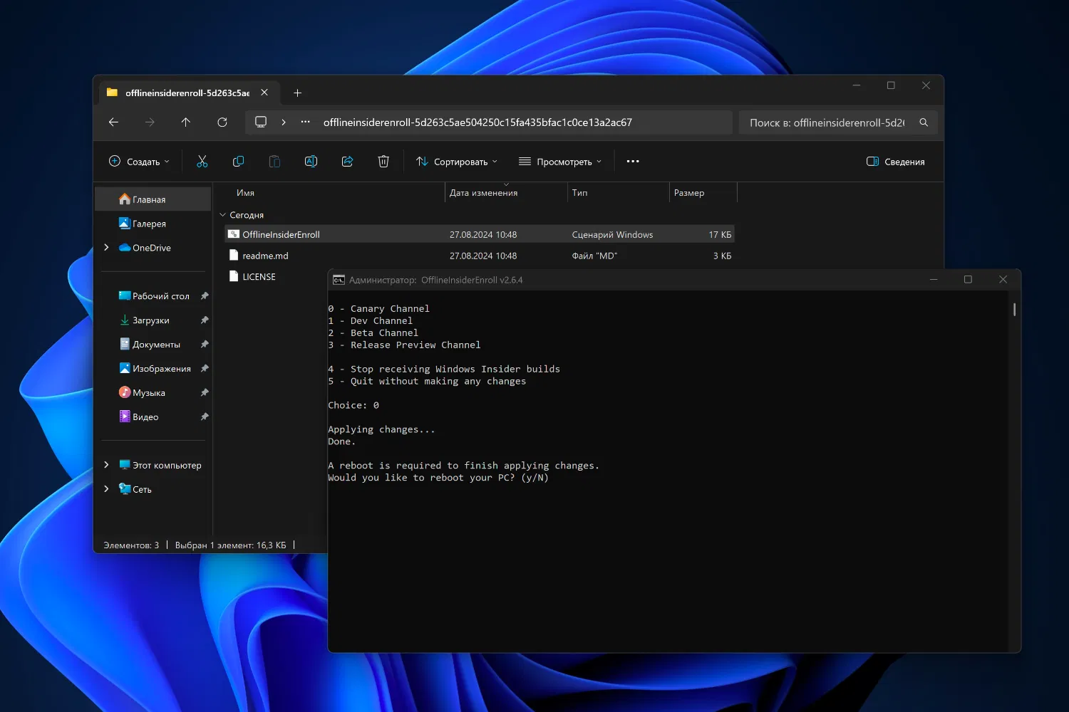This screenshot has width=1069, height=712.
Task: Collapse the Сегодня file group
Action: coord(222,215)
